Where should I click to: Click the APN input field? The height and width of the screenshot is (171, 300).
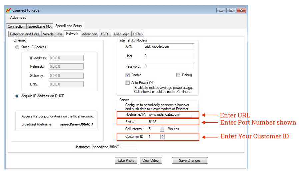[168, 47]
